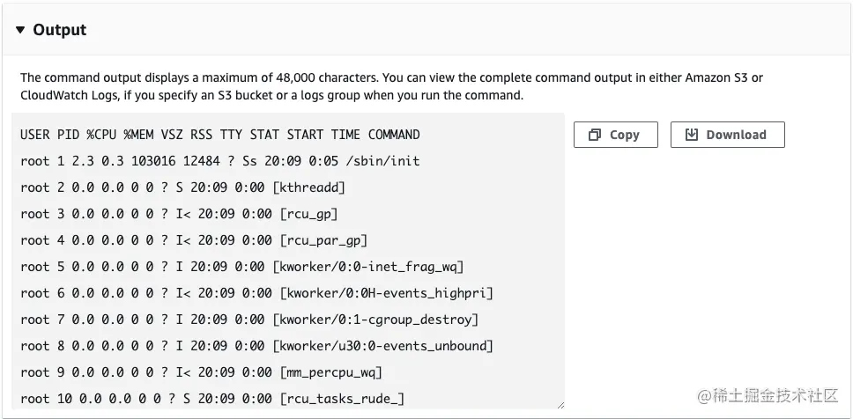Click the [rcu_gp] process row
853x419 pixels.
[x=180, y=214]
